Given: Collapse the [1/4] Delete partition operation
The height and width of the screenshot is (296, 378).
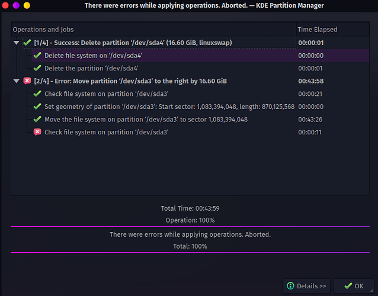Looking at the screenshot, I should click(x=17, y=43).
